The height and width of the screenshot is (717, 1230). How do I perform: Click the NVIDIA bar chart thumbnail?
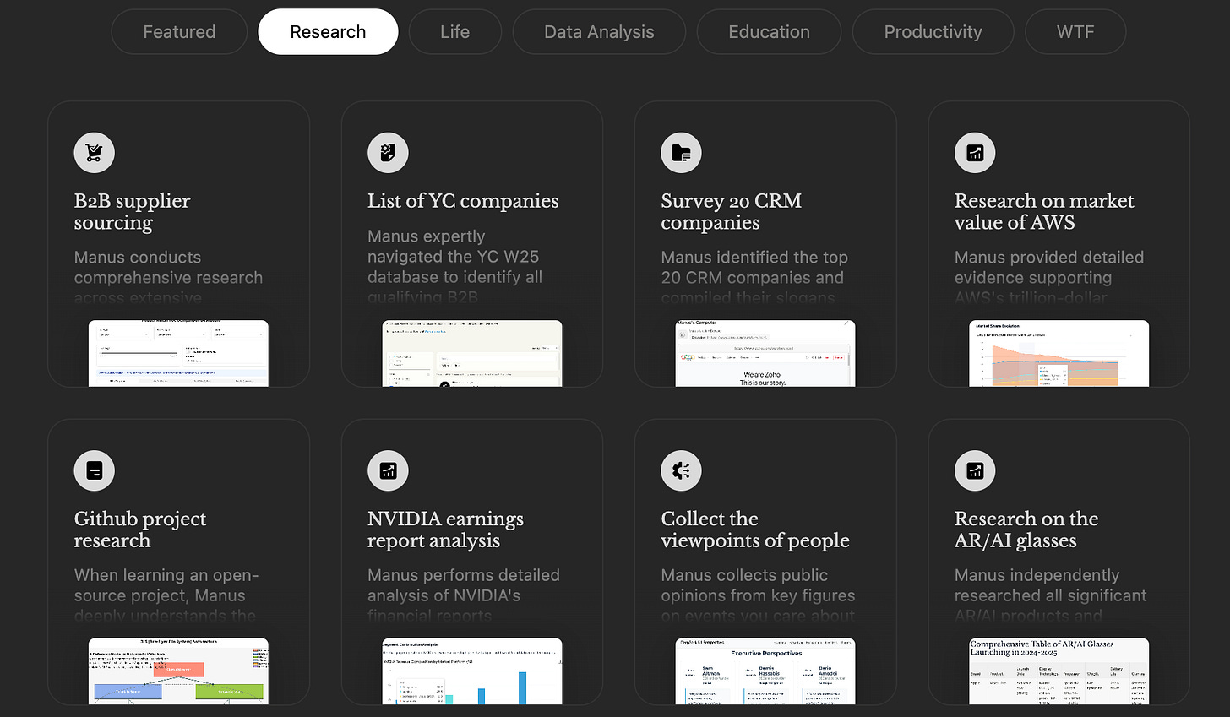pos(472,671)
